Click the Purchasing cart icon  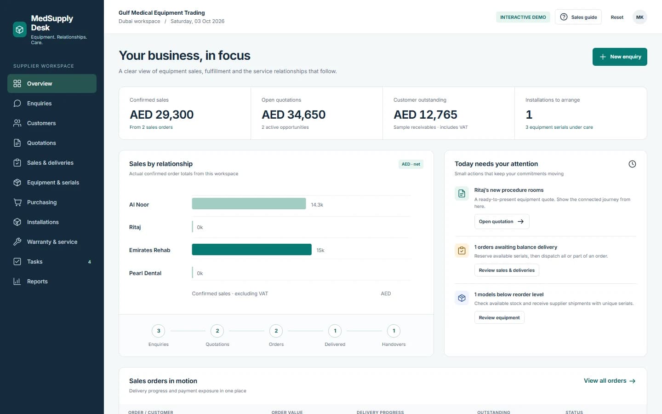(17, 202)
